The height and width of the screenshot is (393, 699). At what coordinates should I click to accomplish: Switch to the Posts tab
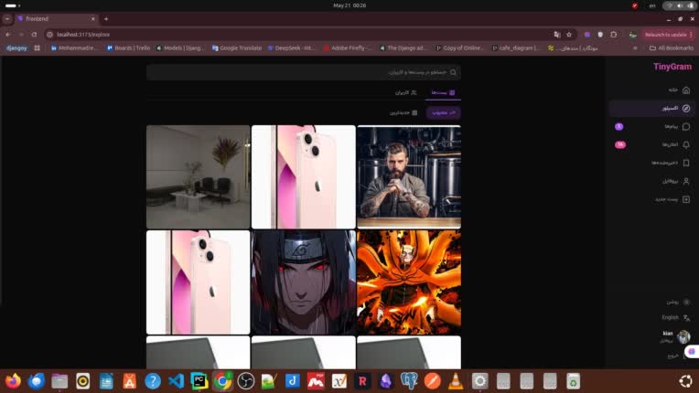443,92
